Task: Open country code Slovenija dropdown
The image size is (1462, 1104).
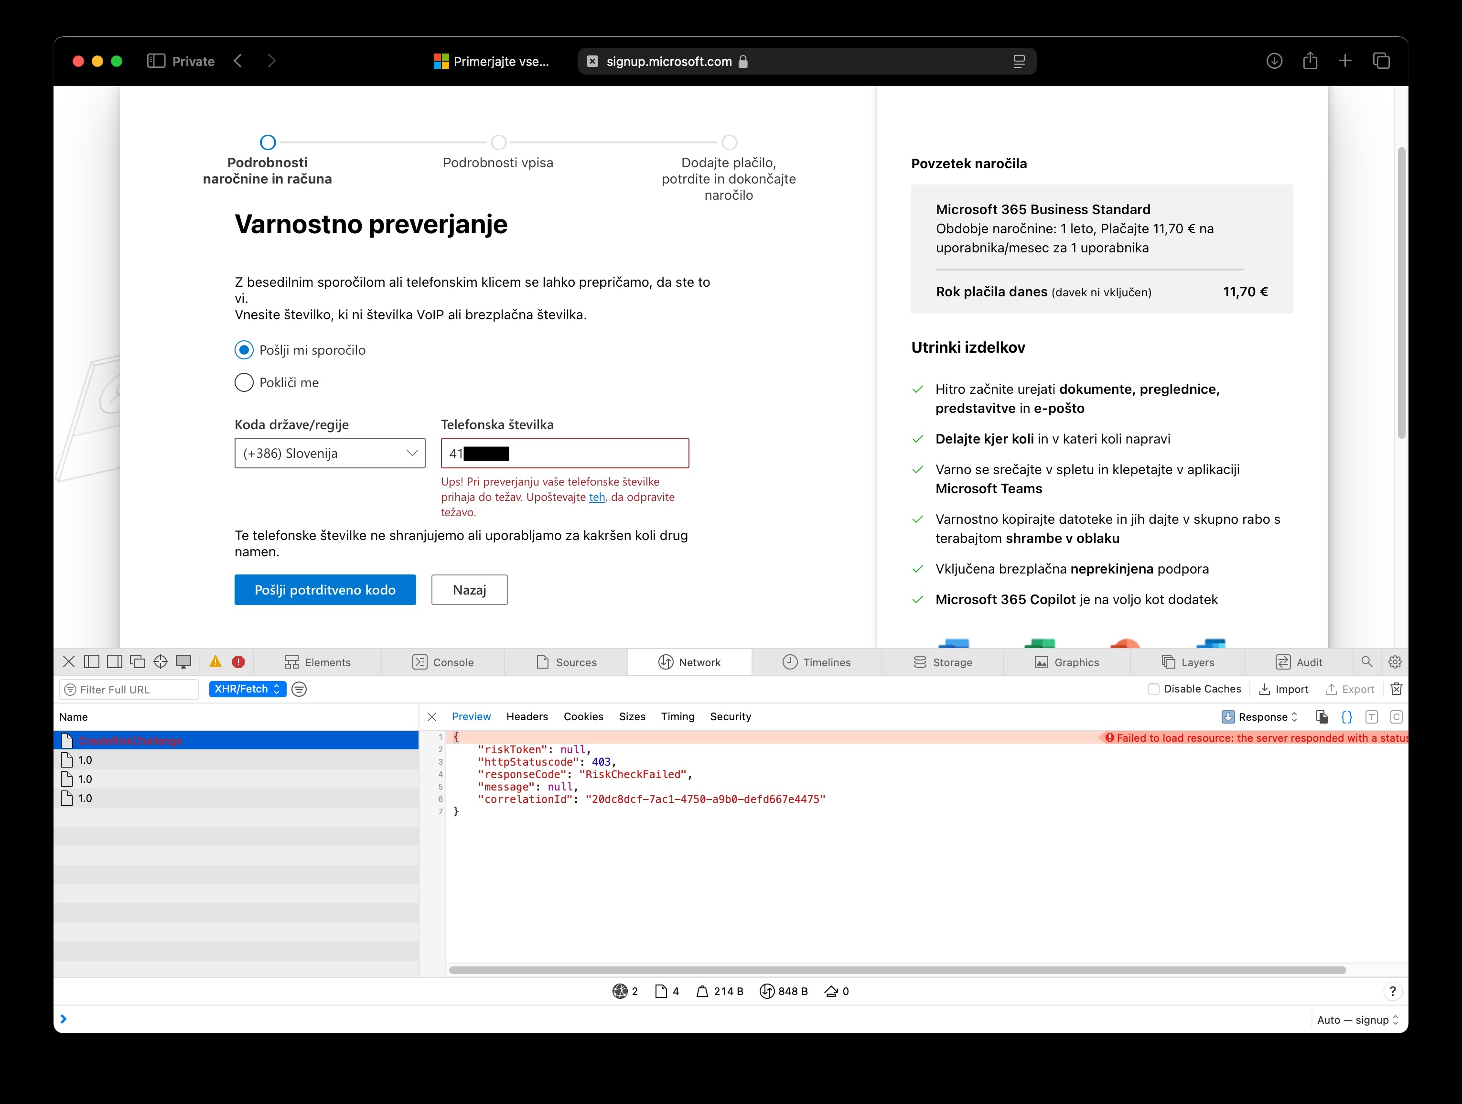Action: [330, 453]
